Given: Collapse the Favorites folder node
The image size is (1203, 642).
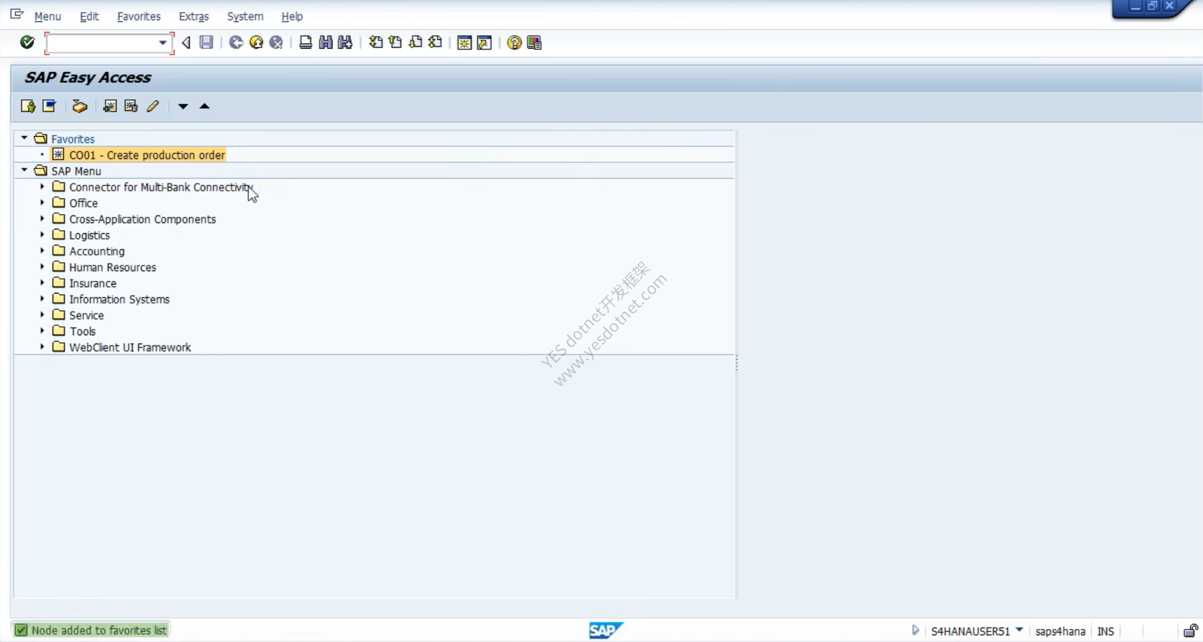Looking at the screenshot, I should [x=24, y=138].
